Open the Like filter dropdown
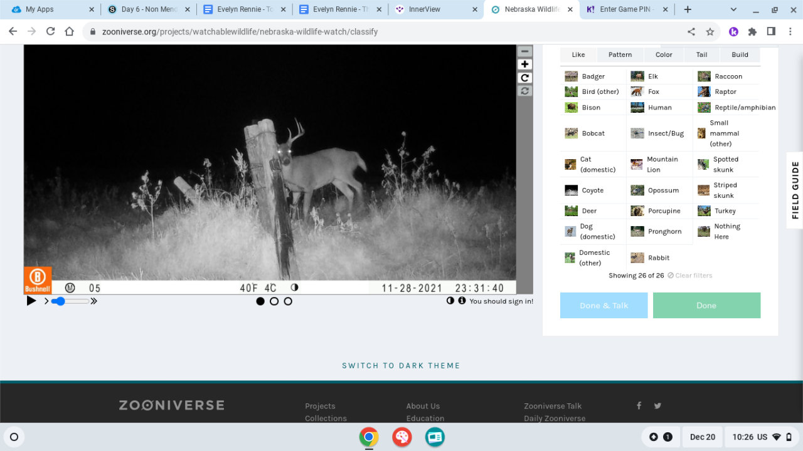This screenshot has width=803, height=451. pyautogui.click(x=578, y=54)
